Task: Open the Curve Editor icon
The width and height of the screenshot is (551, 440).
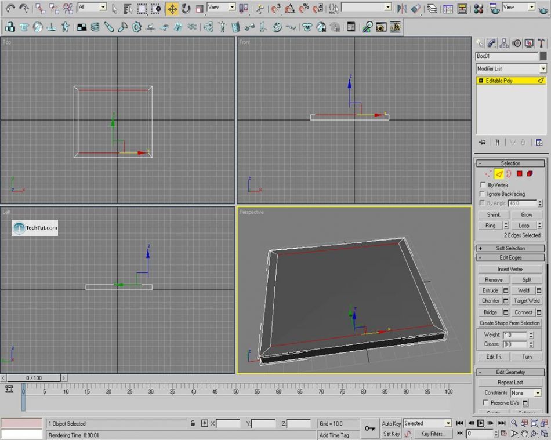Action: pyautogui.click(x=448, y=9)
